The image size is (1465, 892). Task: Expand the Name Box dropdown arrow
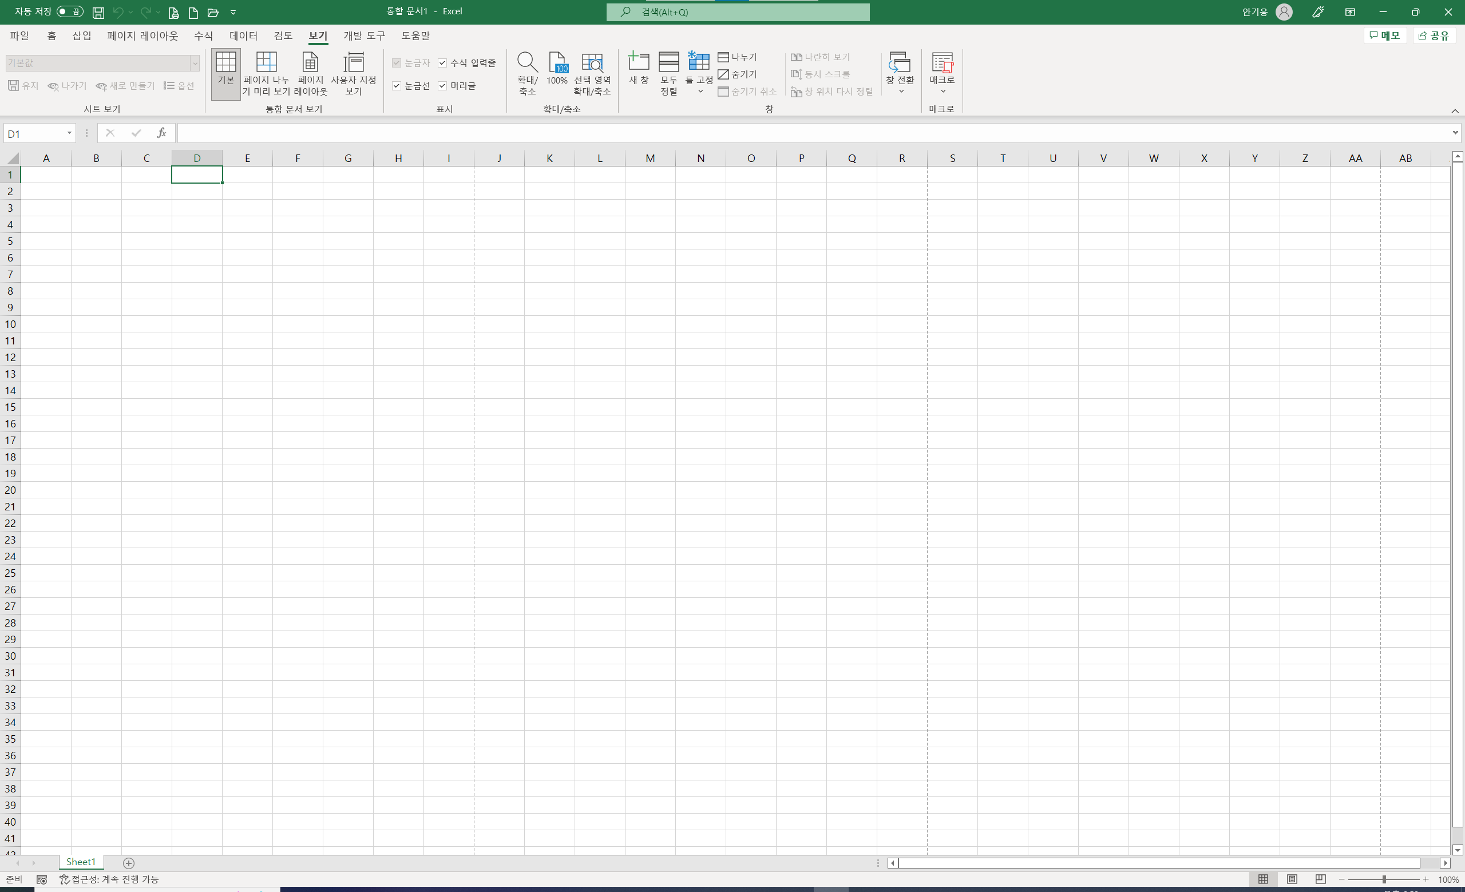[69, 133]
